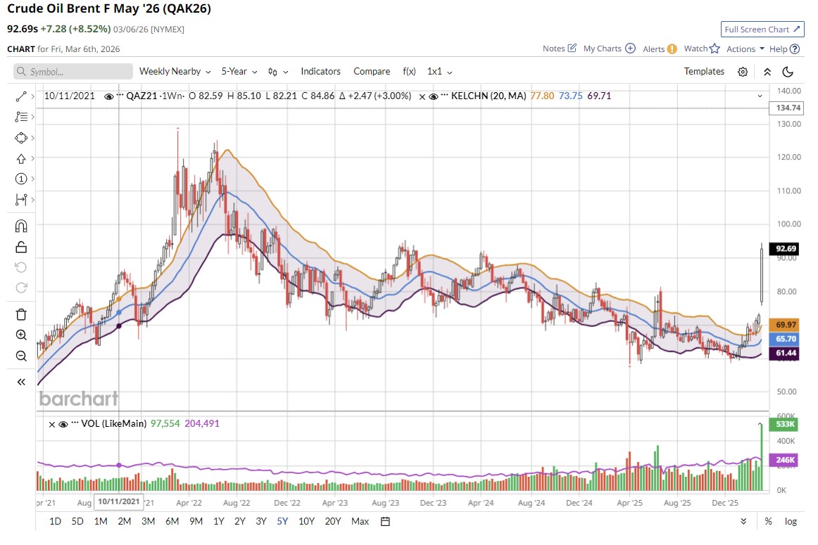Viewport: 818px width, 545px height.
Task: Remove the KELCHN indicator
Action: [422, 96]
